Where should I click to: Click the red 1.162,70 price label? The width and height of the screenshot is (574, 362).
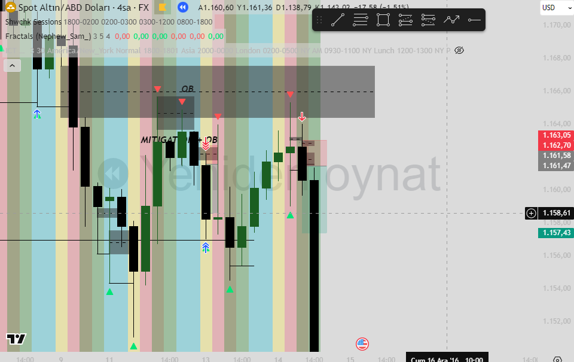(556, 145)
